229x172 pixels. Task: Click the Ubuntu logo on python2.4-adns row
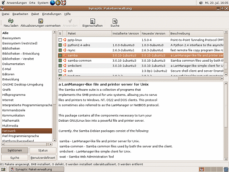[x=65, y=45]
